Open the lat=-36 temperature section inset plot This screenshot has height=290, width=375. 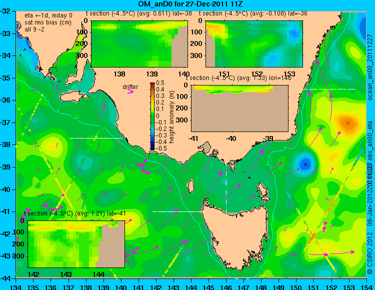pyautogui.click(x=254, y=44)
